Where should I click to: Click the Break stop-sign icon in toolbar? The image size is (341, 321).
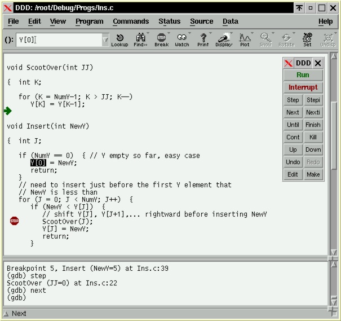pos(161,39)
